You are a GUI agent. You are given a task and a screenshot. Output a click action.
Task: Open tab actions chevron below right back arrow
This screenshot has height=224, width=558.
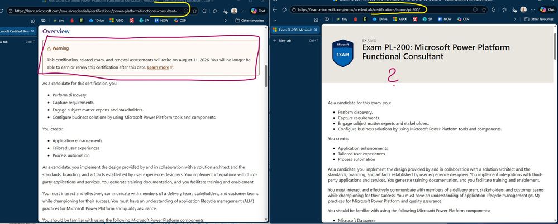(x=275, y=20)
